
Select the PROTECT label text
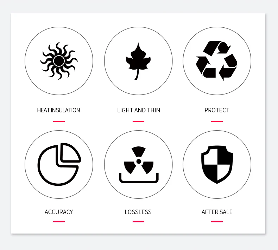(217, 110)
